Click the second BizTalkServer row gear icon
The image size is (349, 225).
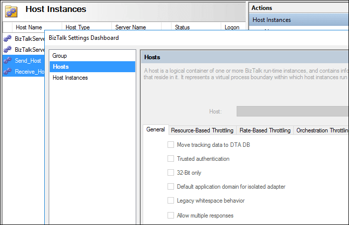7,49
